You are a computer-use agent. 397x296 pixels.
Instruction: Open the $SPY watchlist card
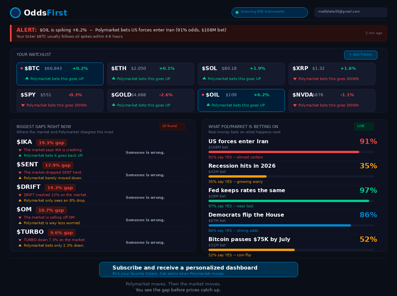[60, 100]
